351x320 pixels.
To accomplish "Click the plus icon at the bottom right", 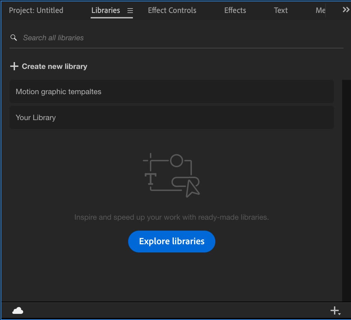I will [x=334, y=310].
